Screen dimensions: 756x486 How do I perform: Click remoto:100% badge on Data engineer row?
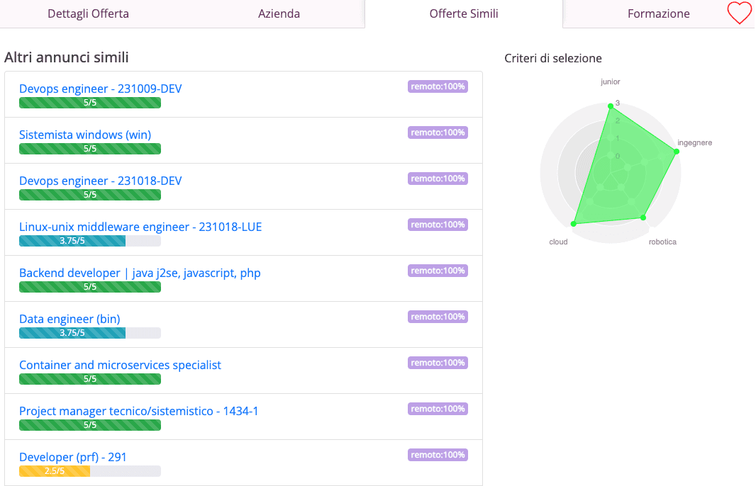click(438, 317)
